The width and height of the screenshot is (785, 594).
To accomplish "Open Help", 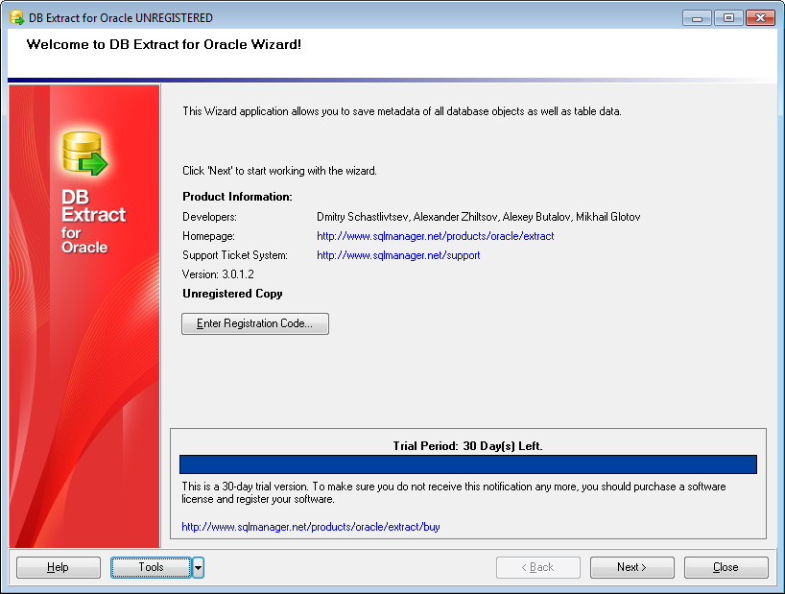I will coord(59,567).
